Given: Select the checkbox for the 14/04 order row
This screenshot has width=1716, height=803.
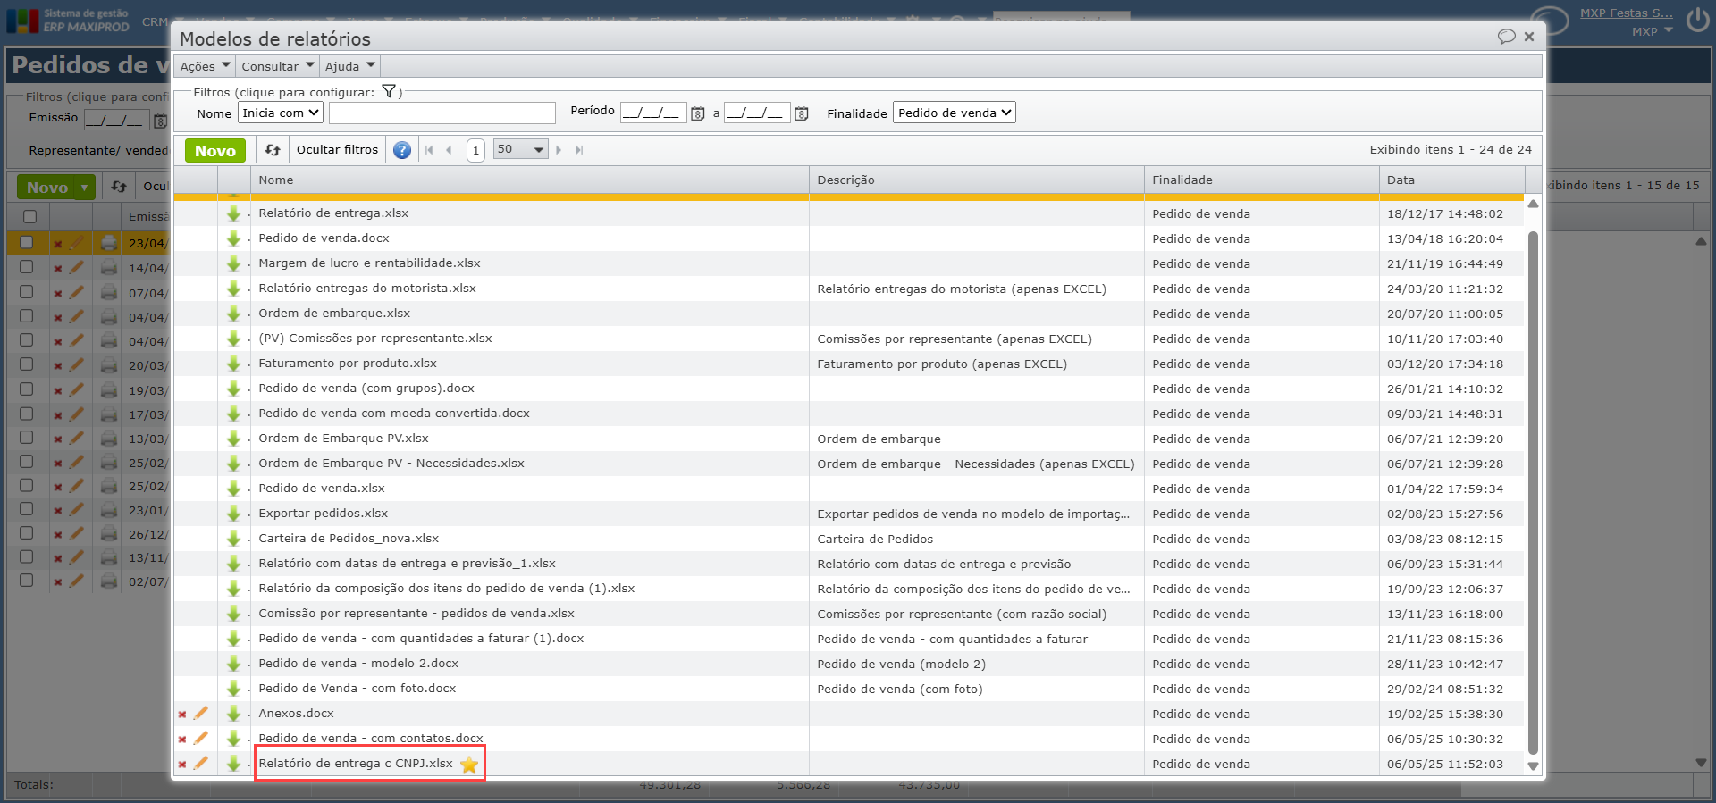Looking at the screenshot, I should pos(27,267).
